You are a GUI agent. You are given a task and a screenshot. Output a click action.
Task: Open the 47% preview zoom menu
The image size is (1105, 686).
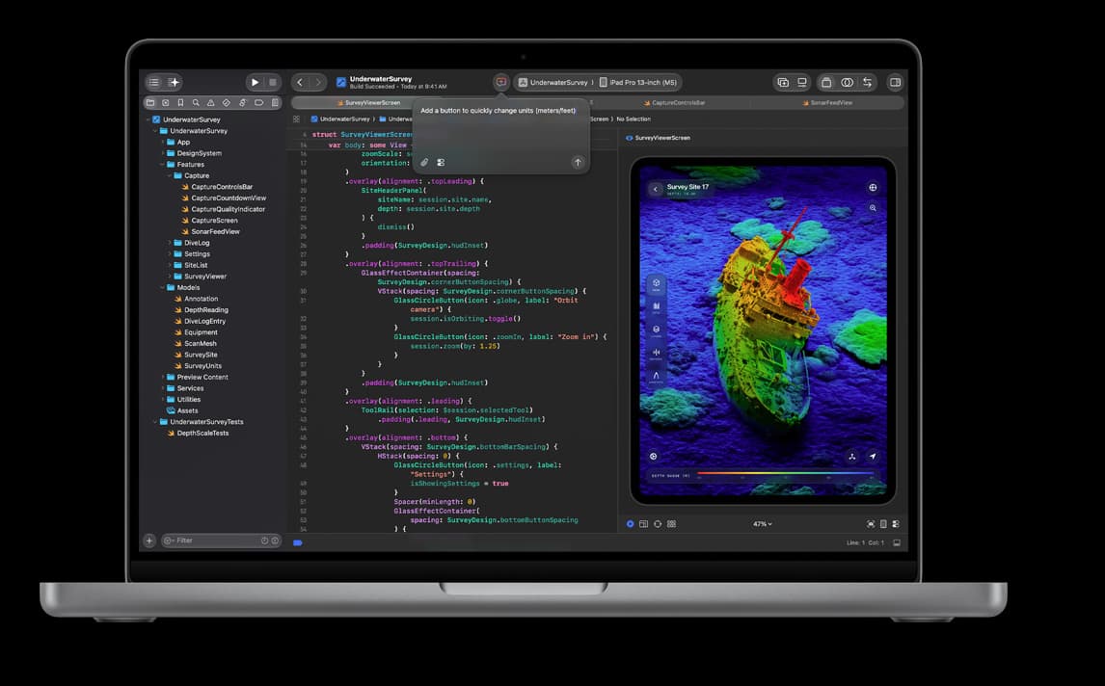click(x=762, y=524)
